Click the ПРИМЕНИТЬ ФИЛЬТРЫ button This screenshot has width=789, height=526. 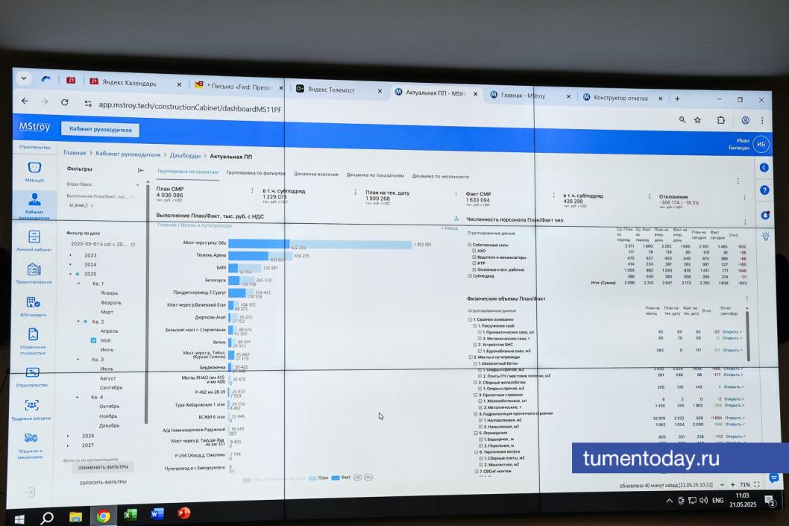tap(104, 467)
